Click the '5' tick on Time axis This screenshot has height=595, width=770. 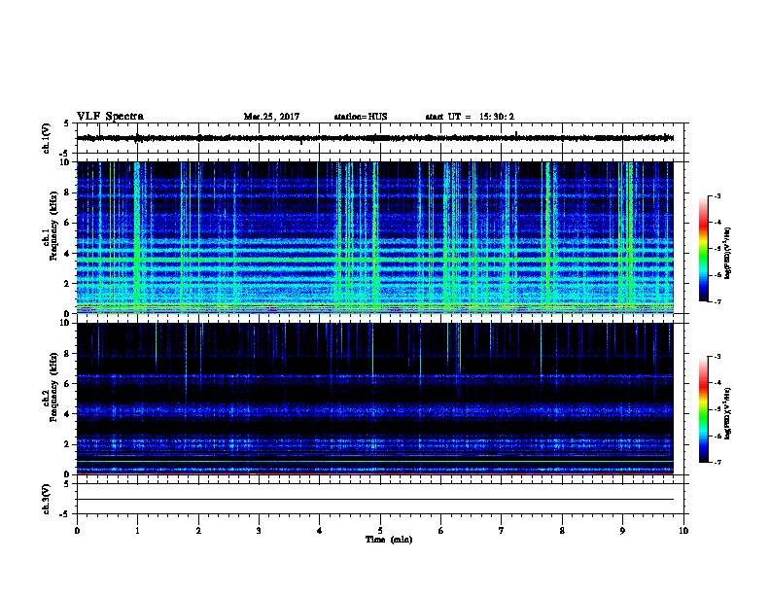[x=380, y=530]
